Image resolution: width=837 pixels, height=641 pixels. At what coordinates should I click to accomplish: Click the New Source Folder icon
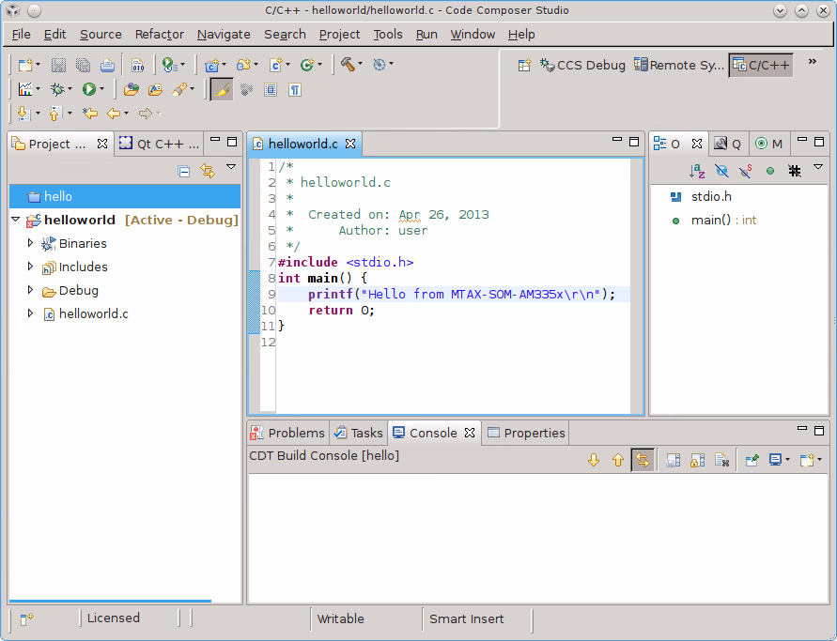244,65
